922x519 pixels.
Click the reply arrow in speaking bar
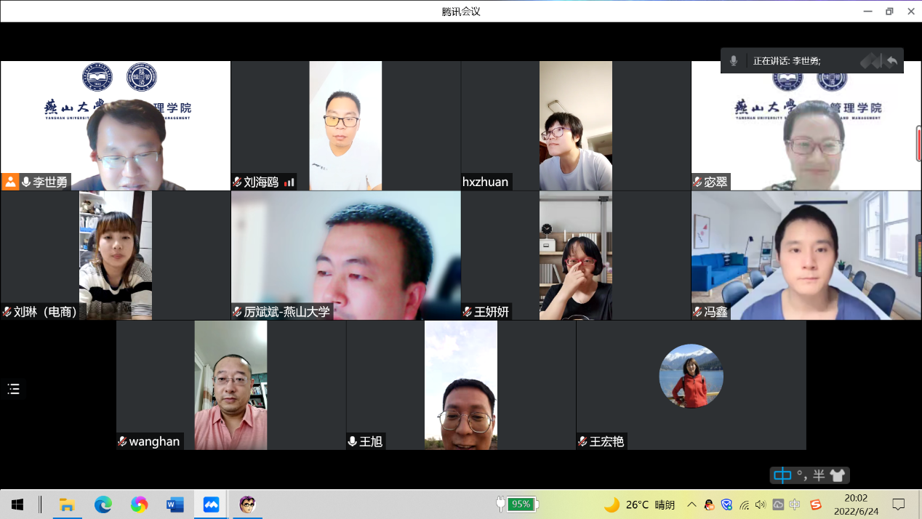pos(891,61)
